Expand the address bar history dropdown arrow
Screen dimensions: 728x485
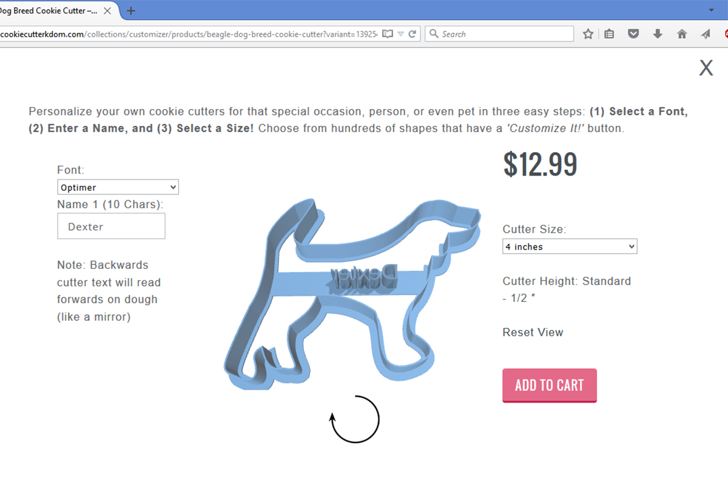point(400,35)
